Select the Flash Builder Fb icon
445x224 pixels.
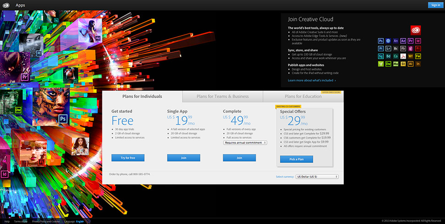403,48
